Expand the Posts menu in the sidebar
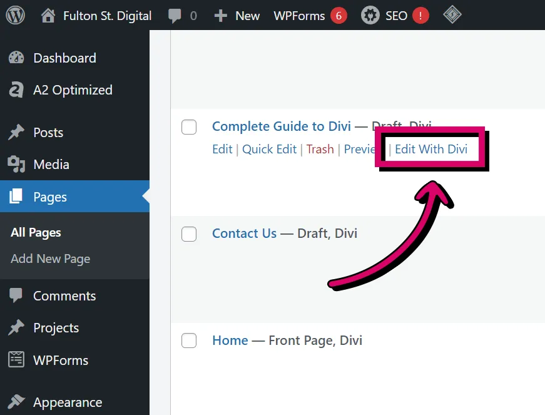Screen dimensions: 545x415 point(48,132)
